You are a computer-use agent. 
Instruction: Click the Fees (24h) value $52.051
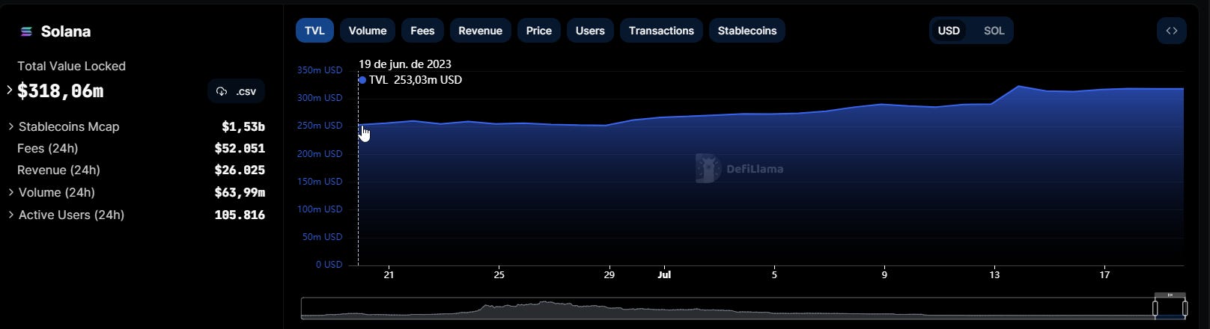(240, 148)
